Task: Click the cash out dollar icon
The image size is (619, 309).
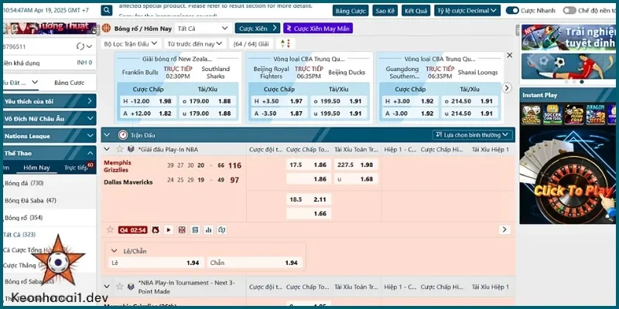Action: pyautogui.click(x=222, y=229)
